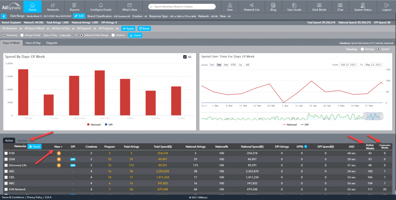The width and height of the screenshot is (396, 200).
Task: Click the DPI badge in GSN row
Action: pos(73,159)
